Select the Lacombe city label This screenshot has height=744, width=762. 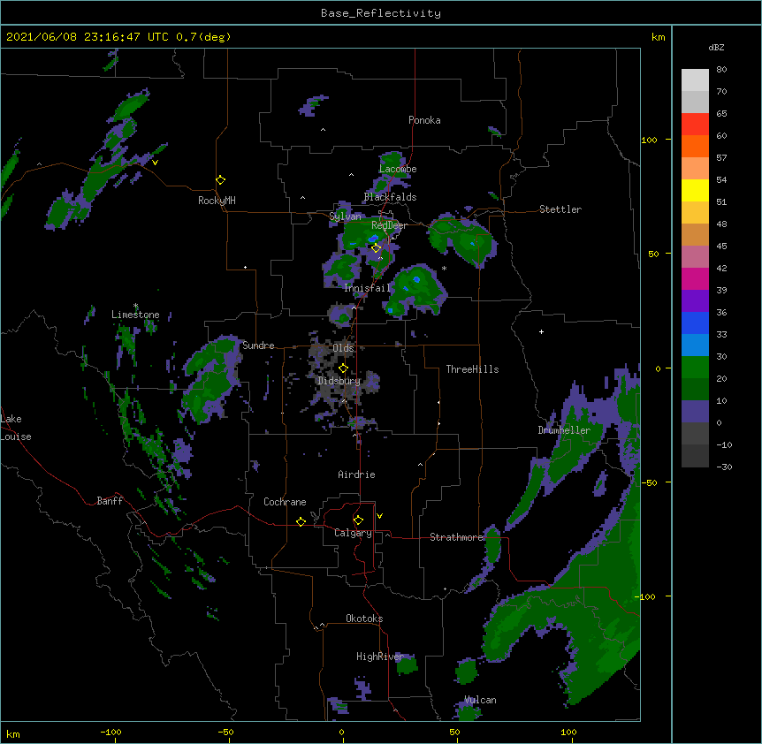(x=398, y=169)
